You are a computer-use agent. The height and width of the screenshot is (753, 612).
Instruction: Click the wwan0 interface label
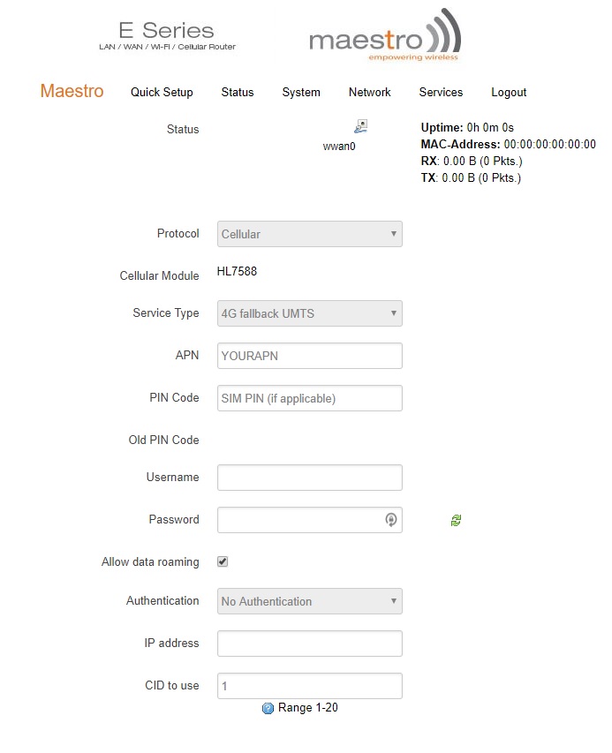tap(339, 147)
